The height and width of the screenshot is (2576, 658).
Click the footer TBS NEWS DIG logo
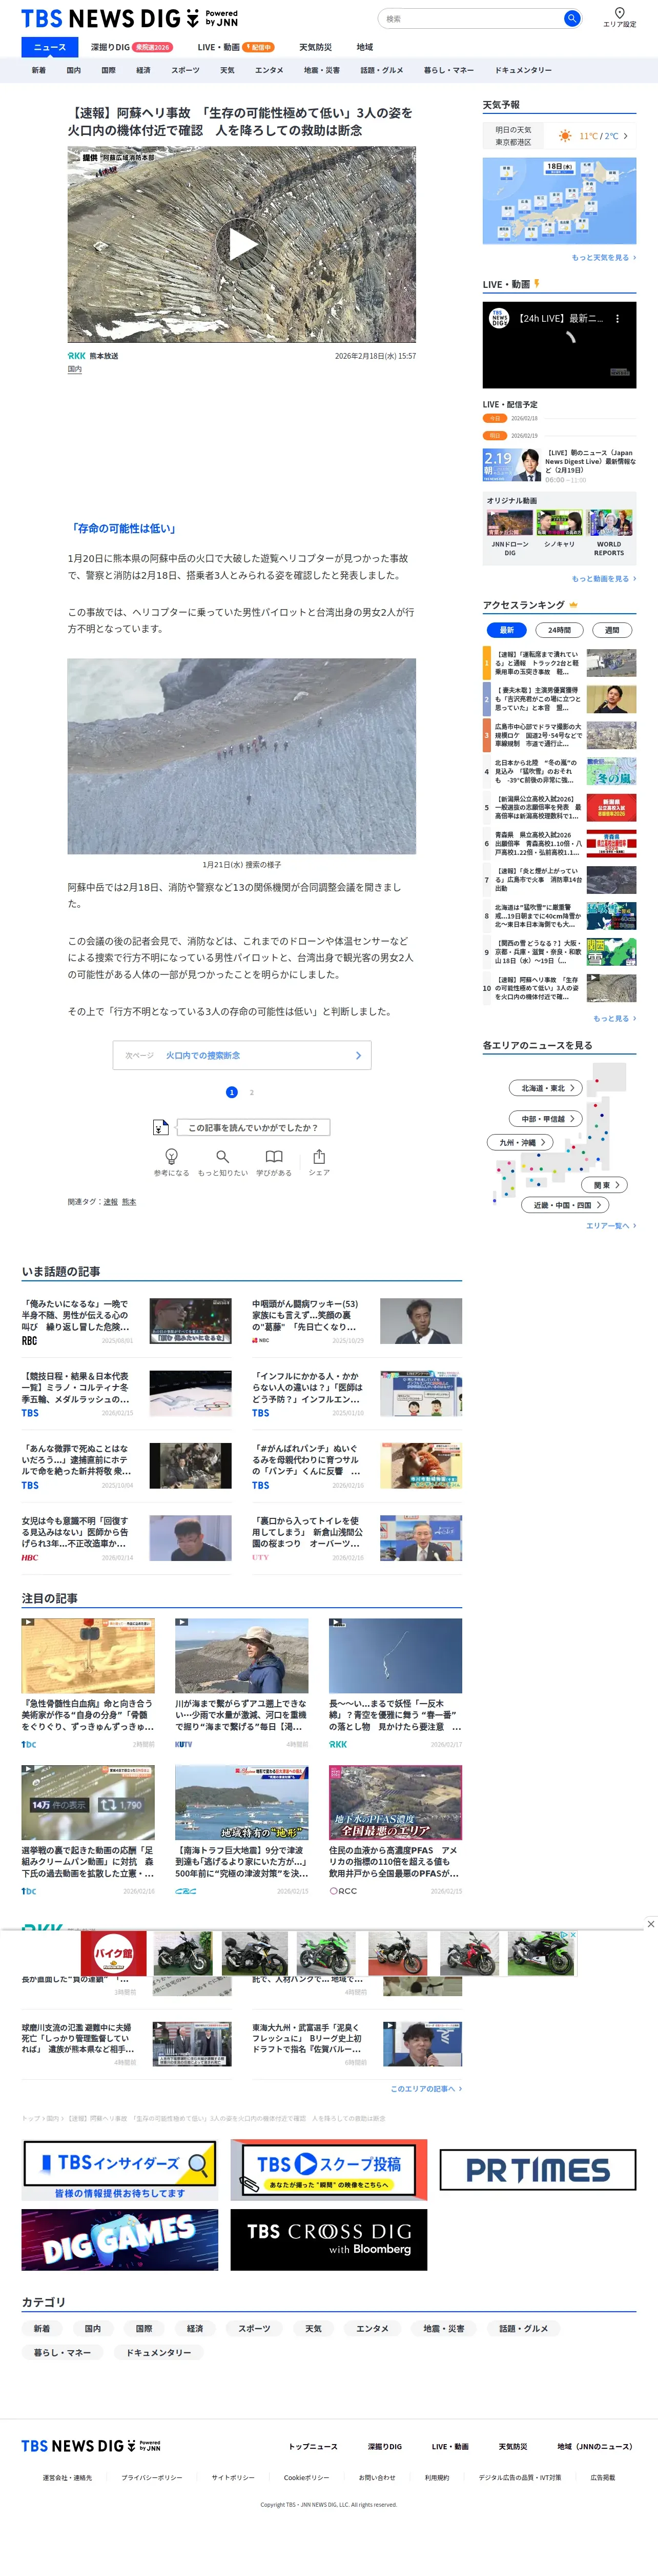coord(91,2446)
